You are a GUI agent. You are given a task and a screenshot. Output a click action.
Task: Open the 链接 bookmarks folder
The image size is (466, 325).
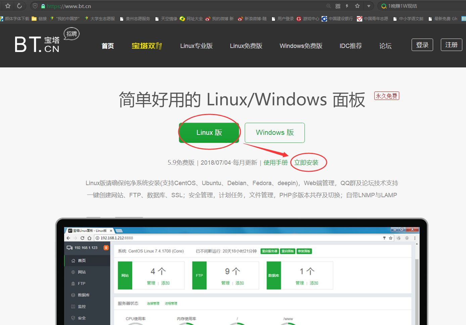coord(39,19)
